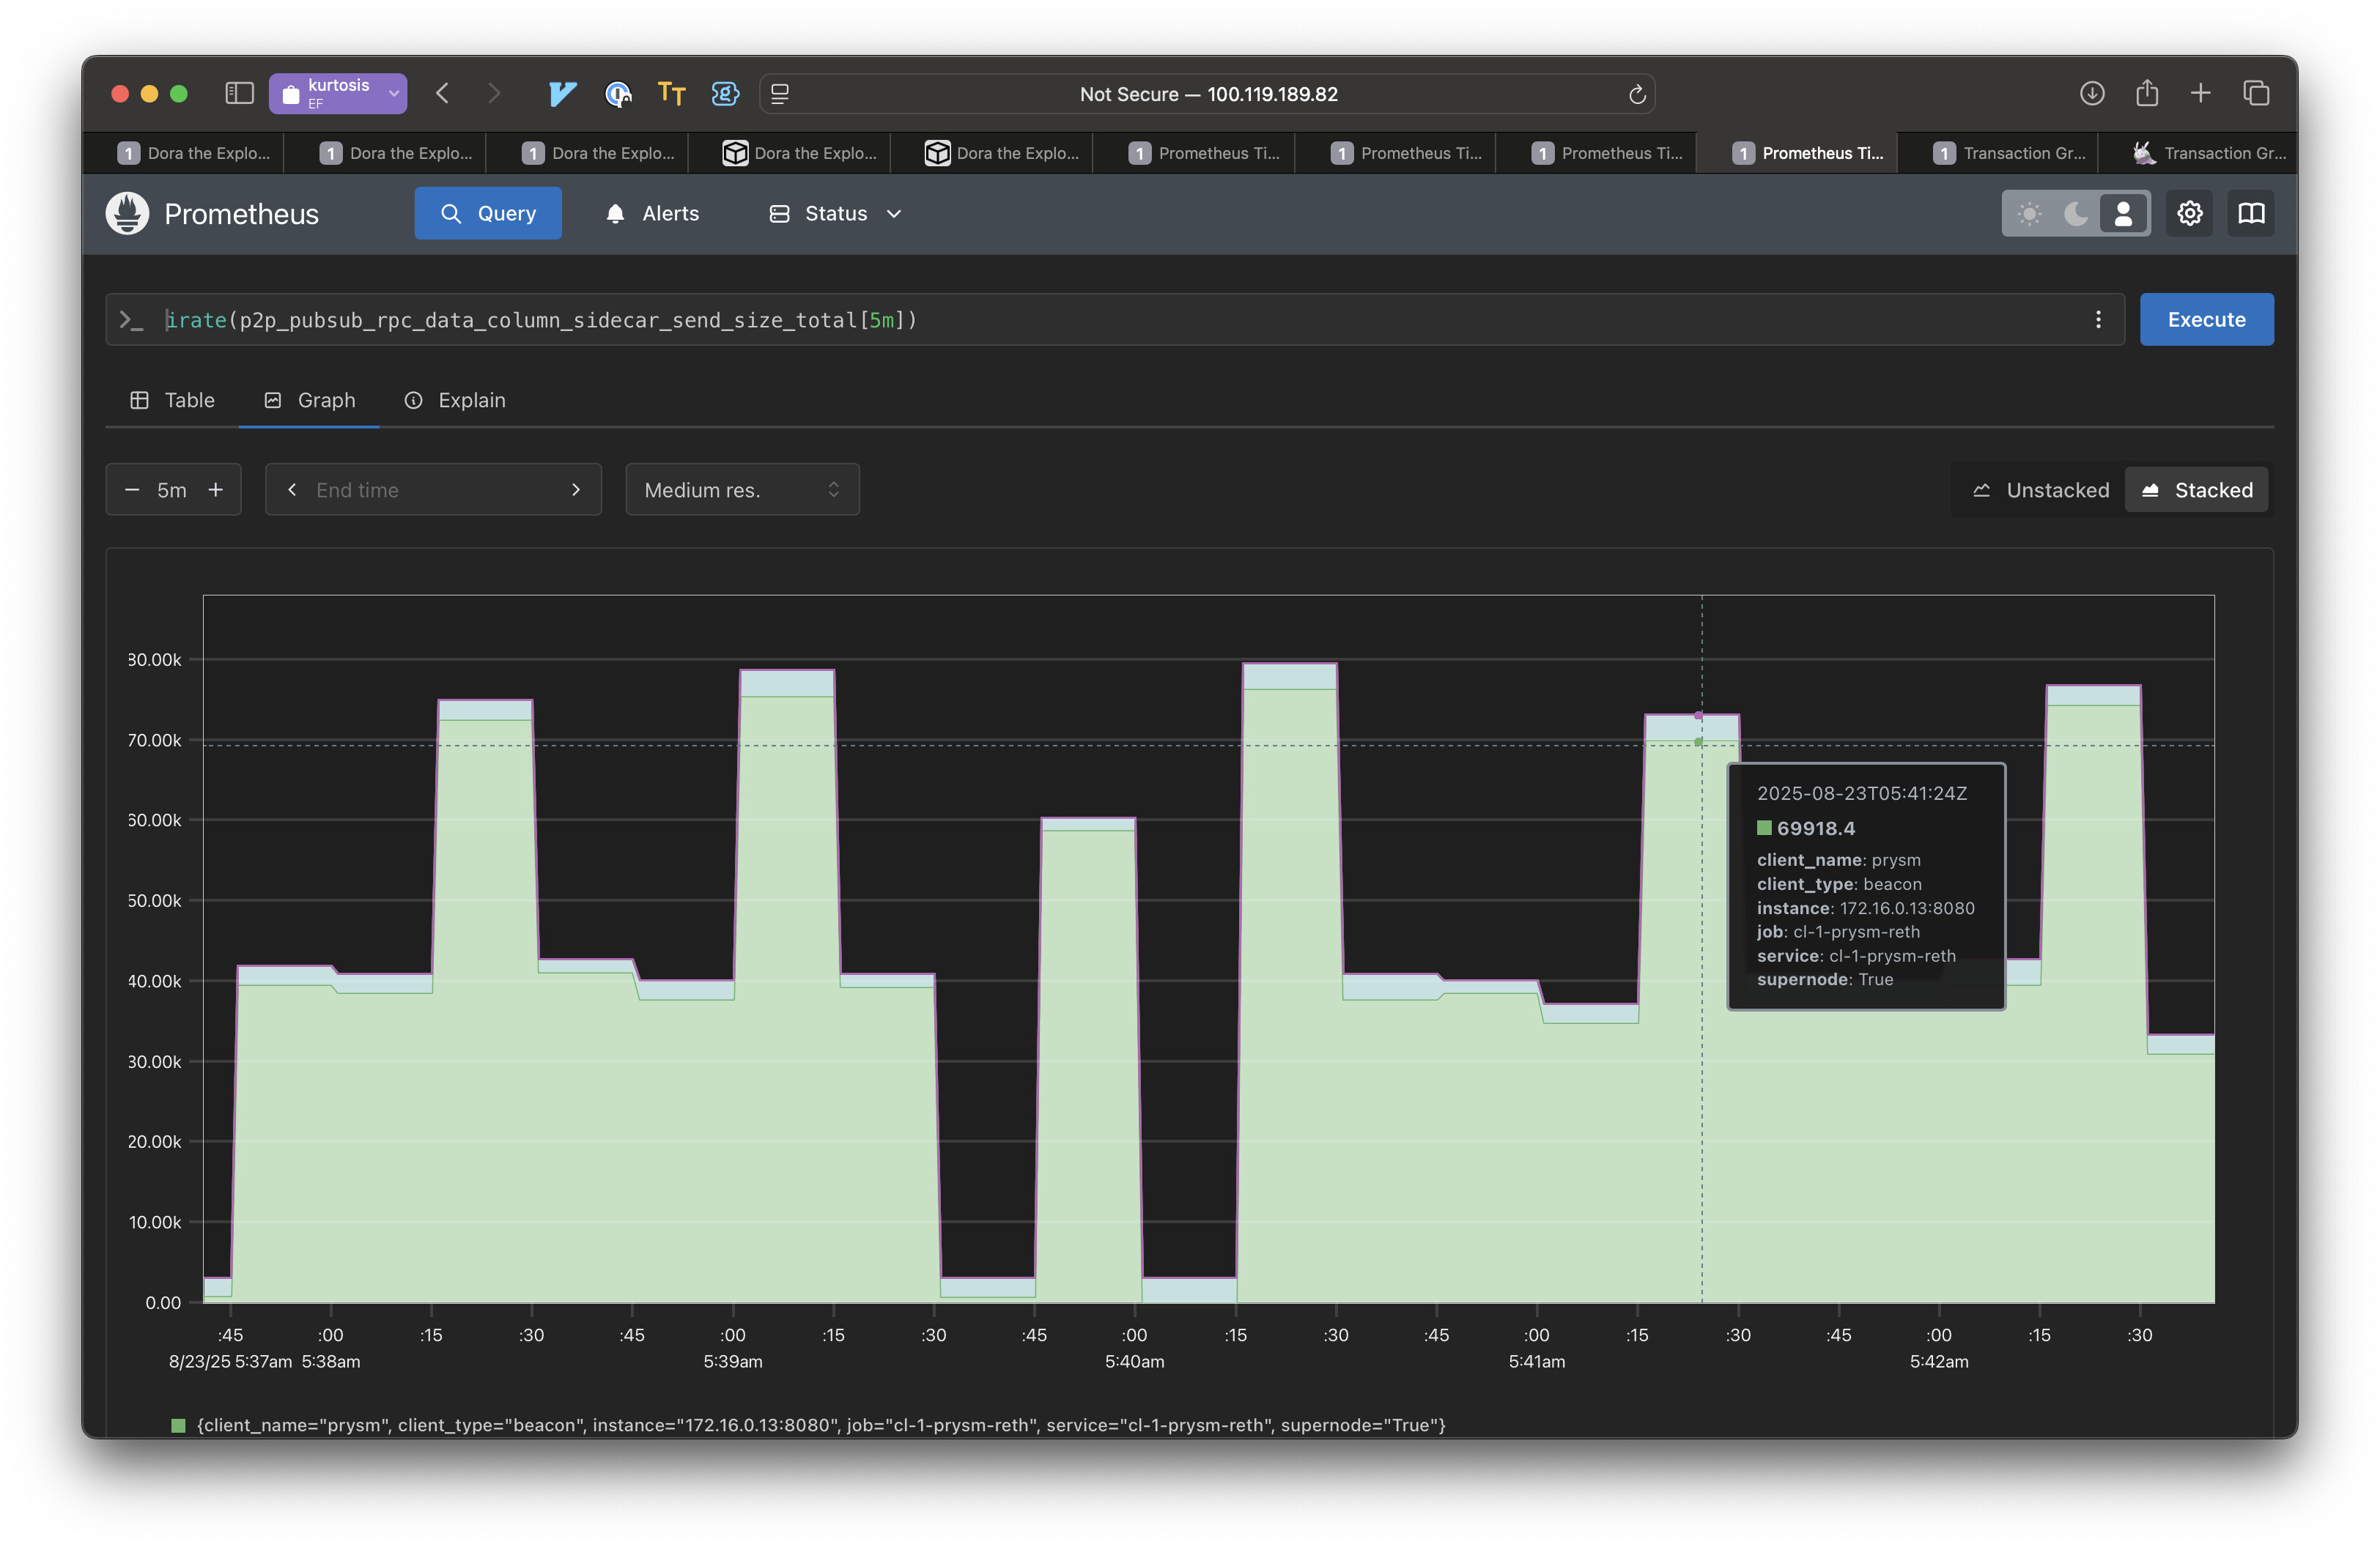
Task: Expand the Status dropdown menu
Action: coord(836,213)
